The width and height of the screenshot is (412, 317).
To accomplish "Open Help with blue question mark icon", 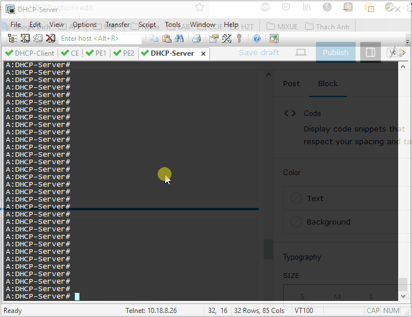I will coord(257,38).
